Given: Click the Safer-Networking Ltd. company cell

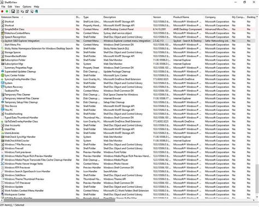Looking at the screenshot, I should pyautogui.click(x=217, y=41).
